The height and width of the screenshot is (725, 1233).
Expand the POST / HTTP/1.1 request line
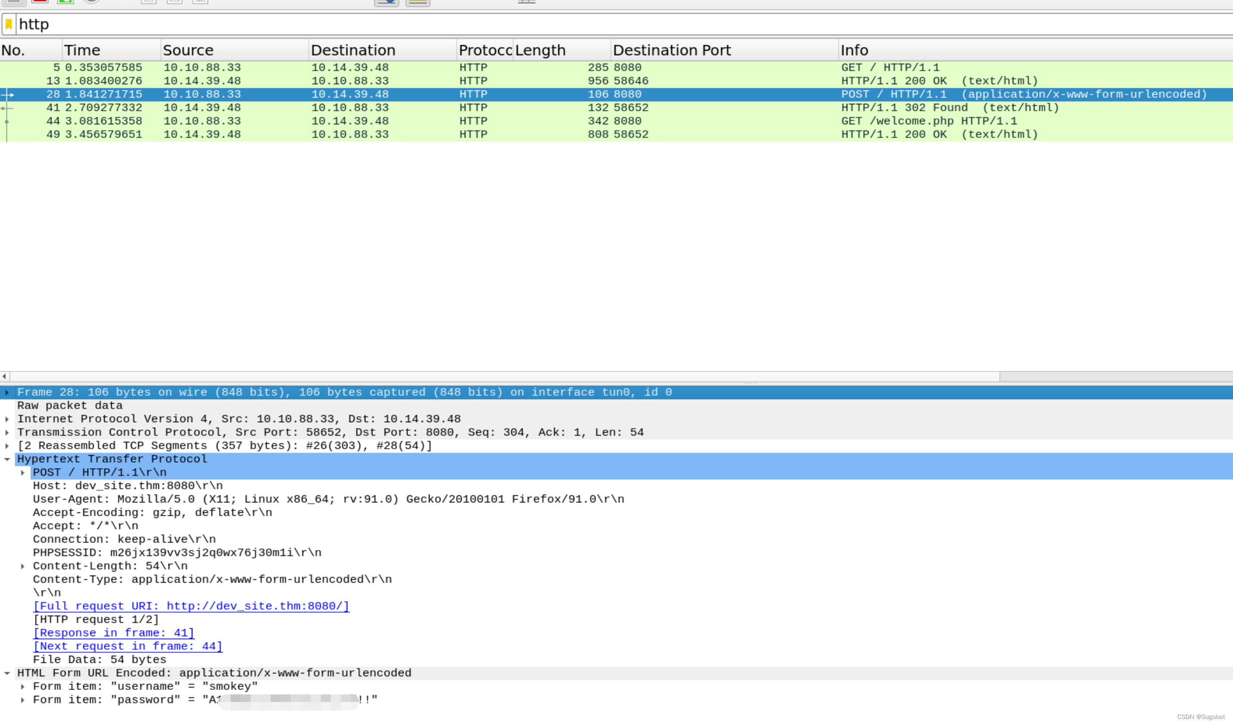coord(23,472)
